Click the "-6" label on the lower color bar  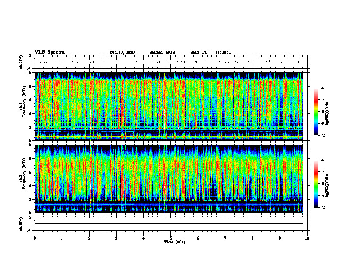coord(322,160)
